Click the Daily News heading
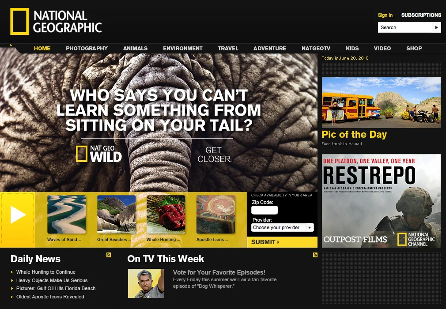This screenshot has height=309, width=446. [36, 259]
